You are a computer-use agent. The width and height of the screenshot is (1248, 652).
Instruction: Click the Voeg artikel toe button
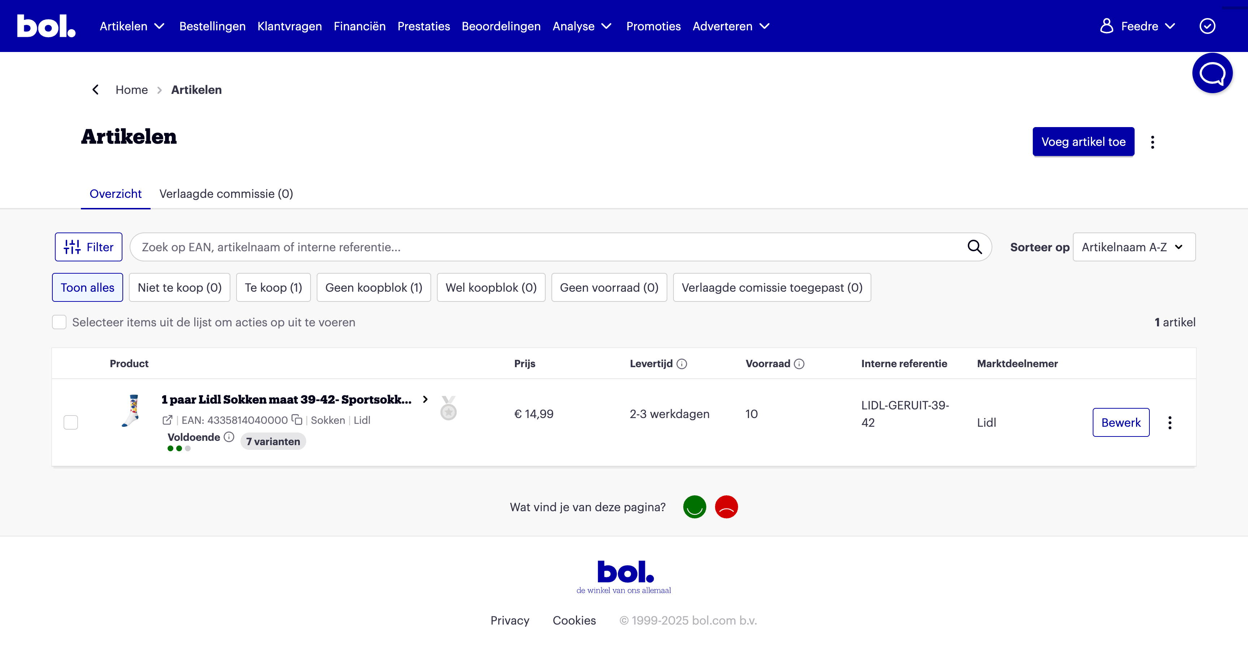(1083, 142)
